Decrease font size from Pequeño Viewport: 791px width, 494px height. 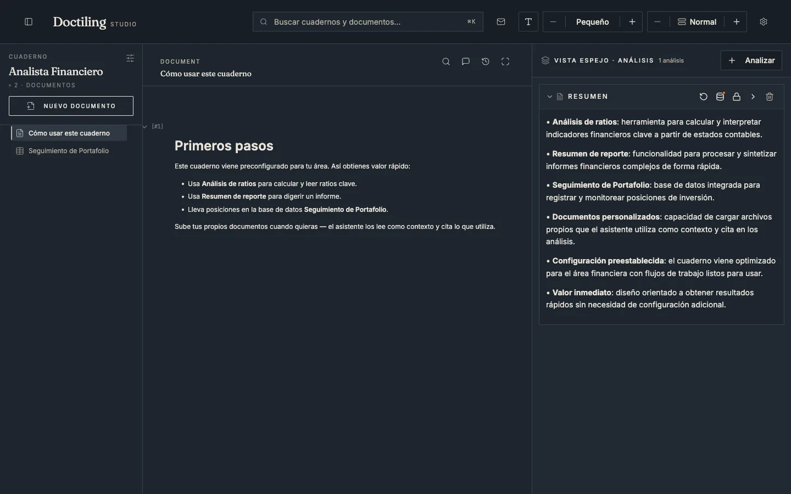point(553,22)
